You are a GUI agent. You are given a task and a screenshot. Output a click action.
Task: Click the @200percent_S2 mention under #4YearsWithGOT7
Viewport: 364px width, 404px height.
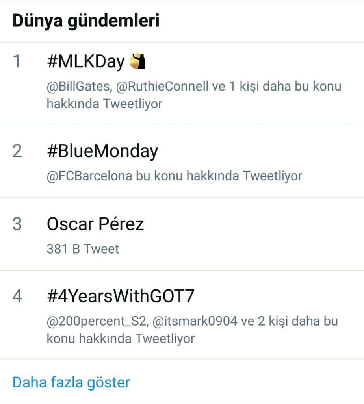[95, 321]
